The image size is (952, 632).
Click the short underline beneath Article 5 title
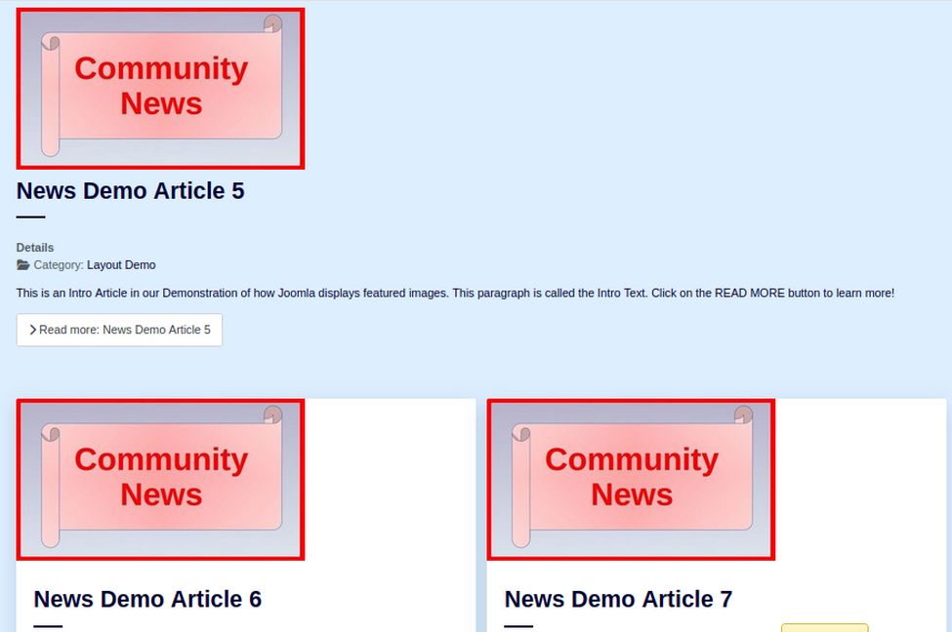click(30, 217)
